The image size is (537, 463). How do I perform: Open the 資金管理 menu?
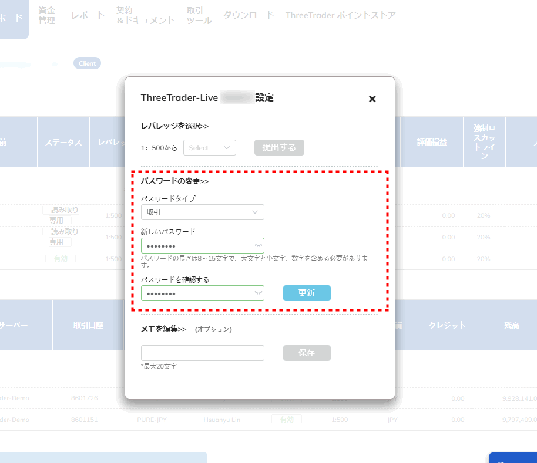pos(46,15)
